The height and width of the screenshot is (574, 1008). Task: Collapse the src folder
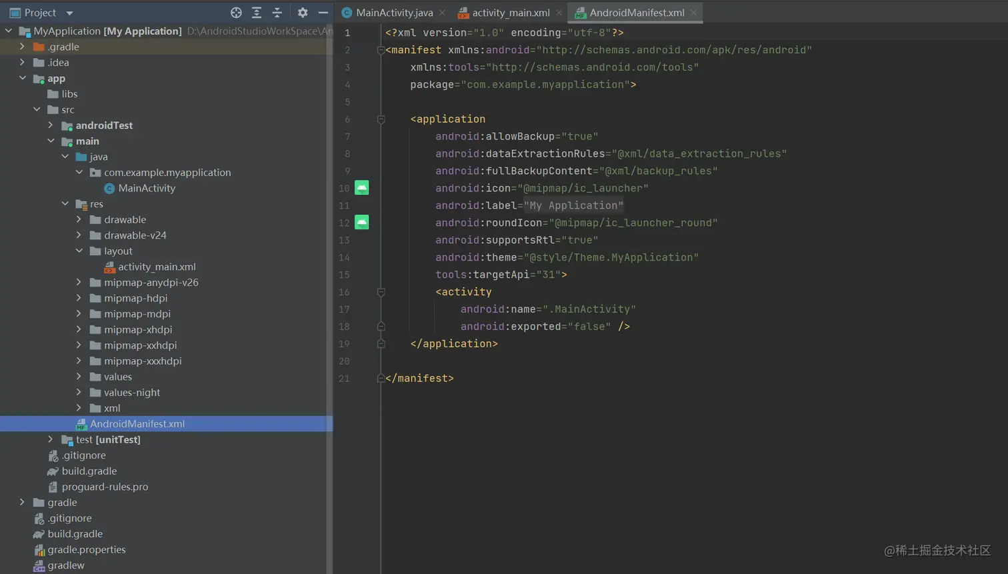pyautogui.click(x=37, y=109)
